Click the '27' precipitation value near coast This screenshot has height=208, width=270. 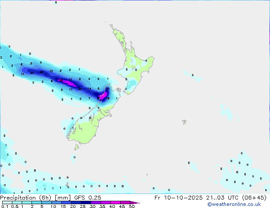tap(98, 98)
